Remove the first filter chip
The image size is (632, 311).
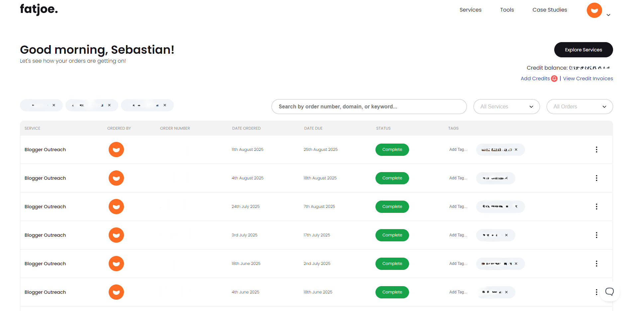[54, 105]
